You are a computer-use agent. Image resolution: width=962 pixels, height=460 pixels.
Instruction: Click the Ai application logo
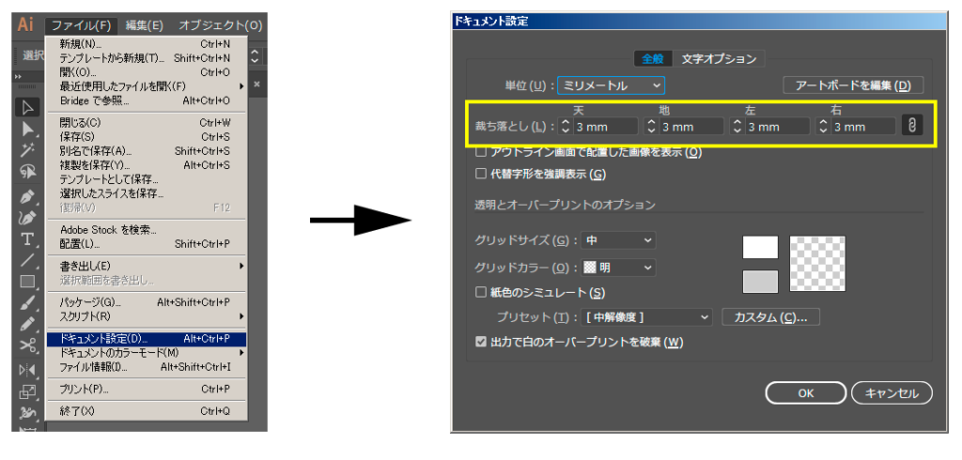pyautogui.click(x=25, y=24)
